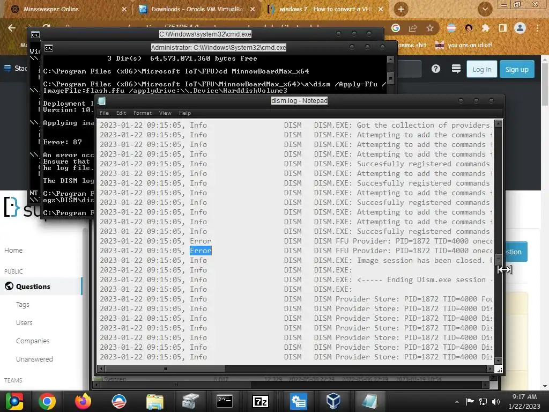Click the highlighted Error word in log

coord(201,251)
